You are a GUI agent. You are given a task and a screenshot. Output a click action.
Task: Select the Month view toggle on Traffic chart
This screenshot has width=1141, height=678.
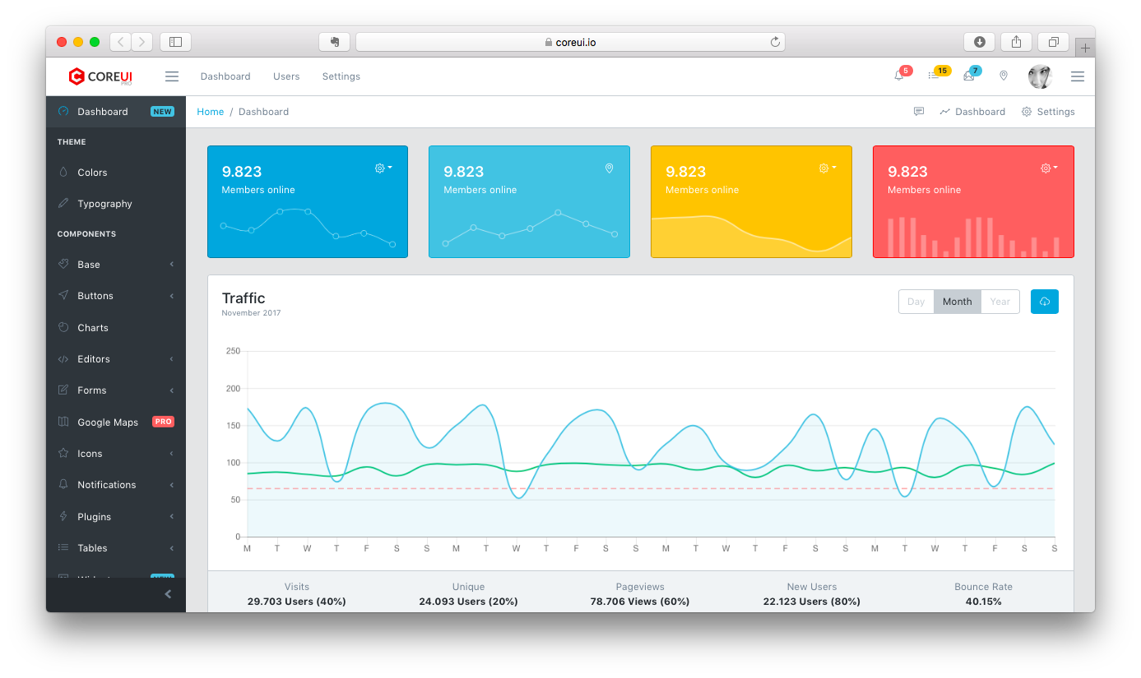(957, 301)
